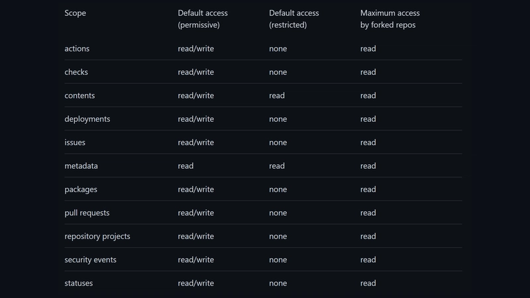Select the 'repository projects' scope name
This screenshot has height=298, width=530.
97,237
